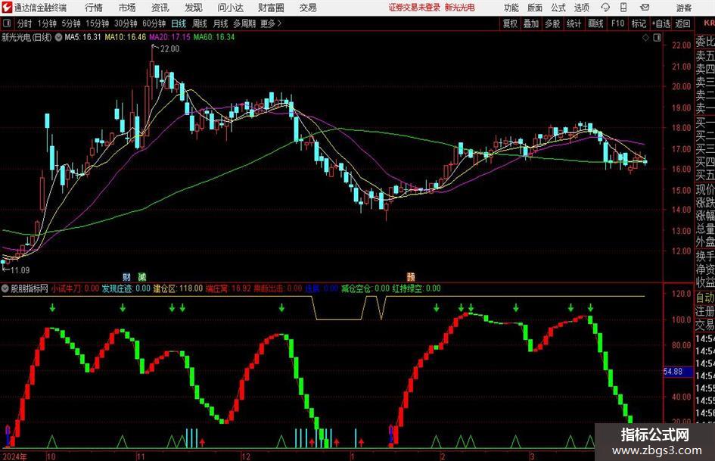Click the 股朋指标网 indicator name
Viewport: 715px width, 461px height.
[x=30, y=288]
